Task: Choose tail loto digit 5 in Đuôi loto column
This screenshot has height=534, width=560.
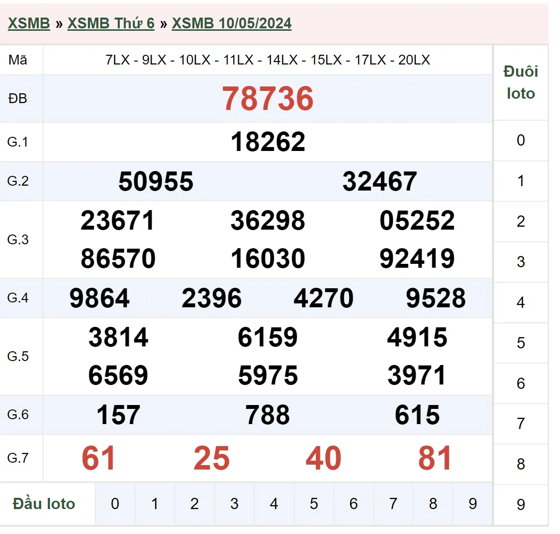Action: [x=520, y=343]
